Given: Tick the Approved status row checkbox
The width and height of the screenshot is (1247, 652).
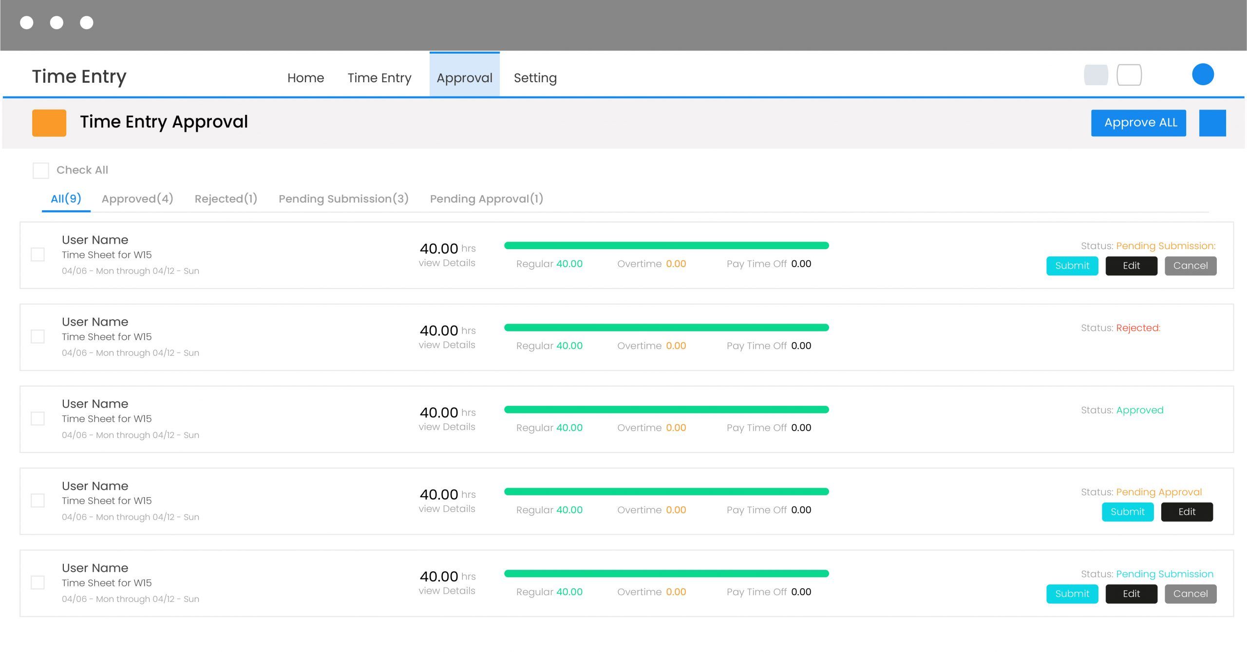Looking at the screenshot, I should [38, 418].
